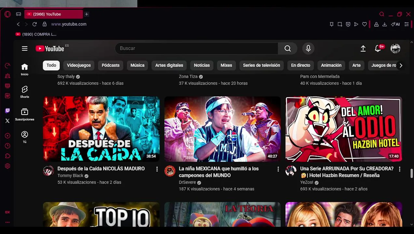Go to YouTube home via logo

click(50, 48)
